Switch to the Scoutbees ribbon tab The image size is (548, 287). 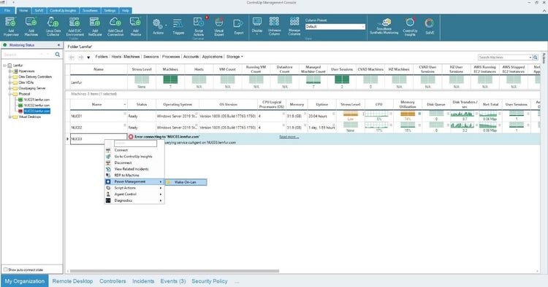[x=90, y=10]
